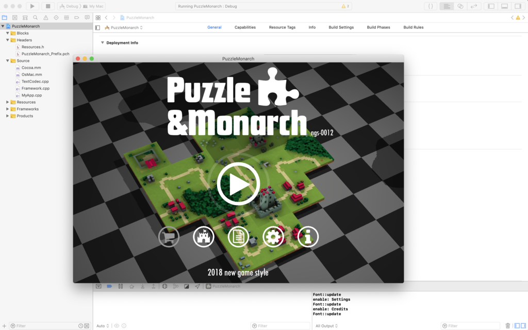
Task: Collapse the Source folder
Action: pos(7,61)
